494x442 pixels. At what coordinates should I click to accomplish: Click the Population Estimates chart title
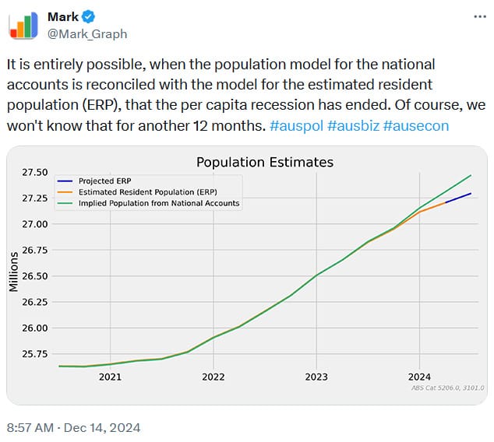tap(264, 163)
